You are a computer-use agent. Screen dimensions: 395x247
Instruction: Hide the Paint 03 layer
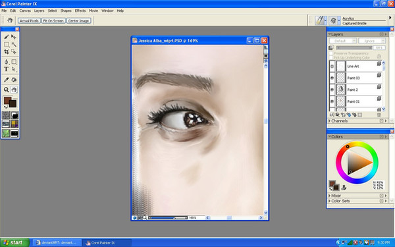coord(332,78)
